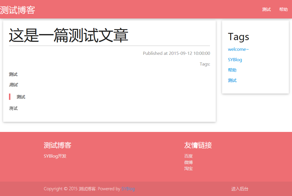The height and width of the screenshot is (196, 292).
Task: Click the Tags heading in sidebar card
Action: [x=238, y=37]
